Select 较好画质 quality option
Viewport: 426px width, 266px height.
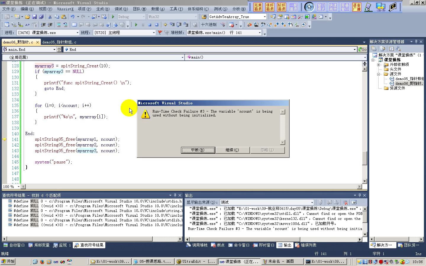[x=281, y=7]
